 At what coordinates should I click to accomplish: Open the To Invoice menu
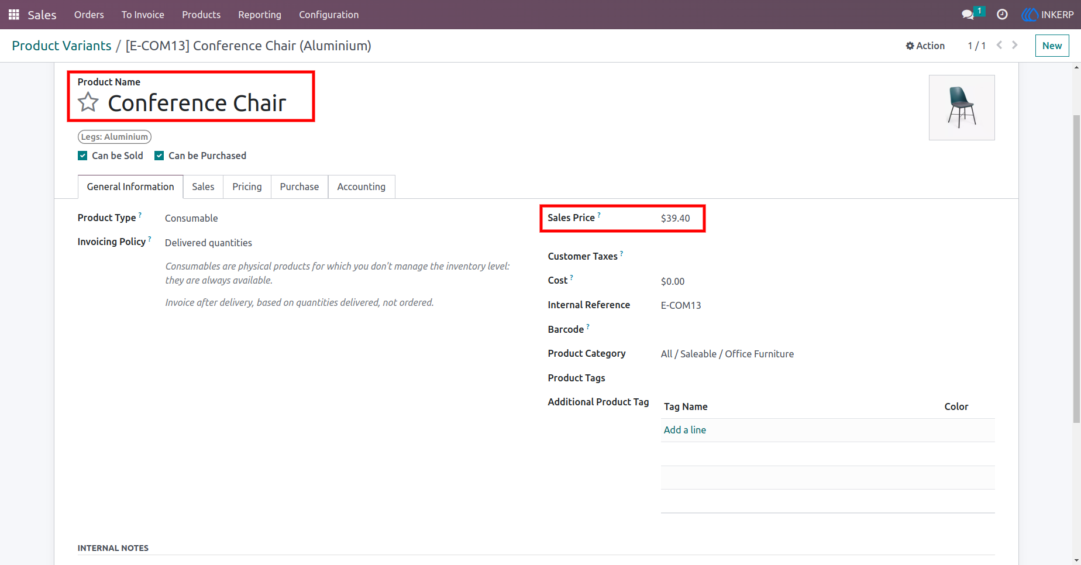[143, 15]
